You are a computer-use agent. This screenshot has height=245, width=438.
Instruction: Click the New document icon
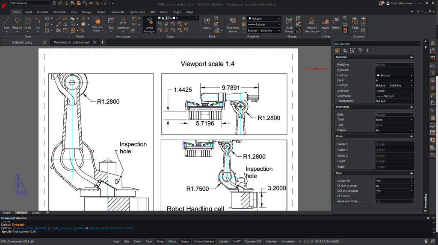[x=54, y=3]
